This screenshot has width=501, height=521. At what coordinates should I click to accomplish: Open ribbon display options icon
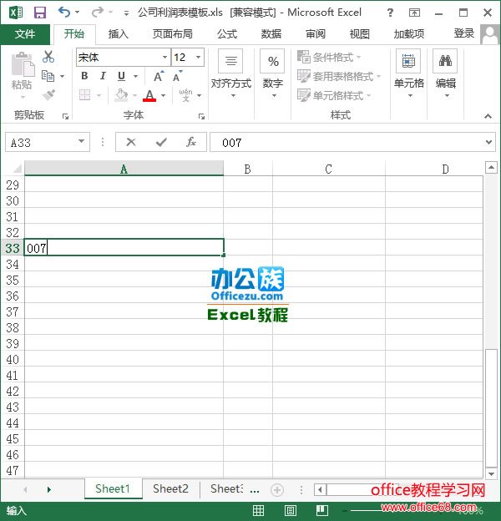click(x=414, y=13)
